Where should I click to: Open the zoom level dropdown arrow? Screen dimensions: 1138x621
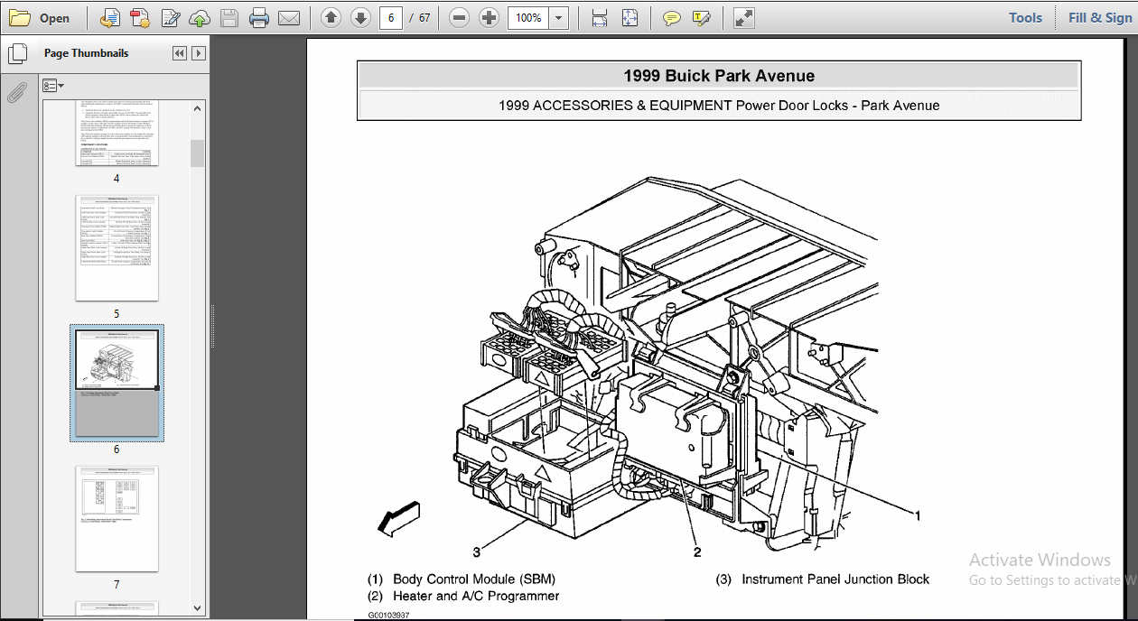tap(559, 18)
